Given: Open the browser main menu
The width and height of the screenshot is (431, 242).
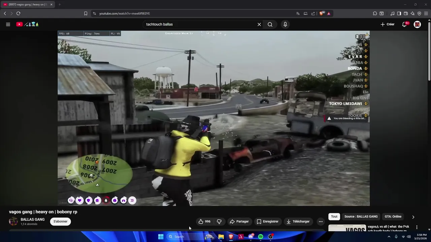Looking at the screenshot, I should pyautogui.click(x=426, y=13).
